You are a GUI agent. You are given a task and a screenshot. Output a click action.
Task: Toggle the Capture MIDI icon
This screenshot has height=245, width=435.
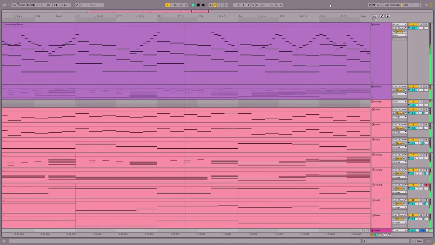pos(223,5)
